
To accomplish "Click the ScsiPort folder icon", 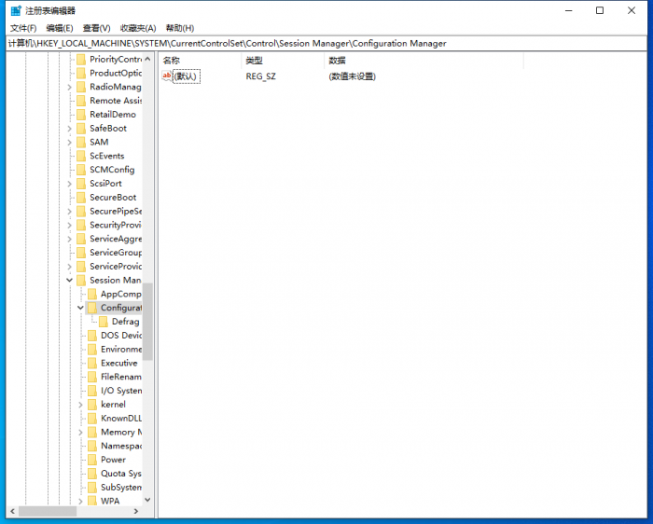I will tap(81, 184).
